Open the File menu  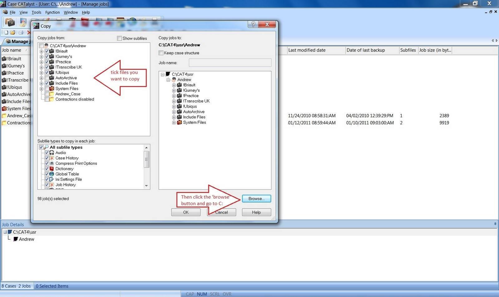pyautogui.click(x=12, y=12)
